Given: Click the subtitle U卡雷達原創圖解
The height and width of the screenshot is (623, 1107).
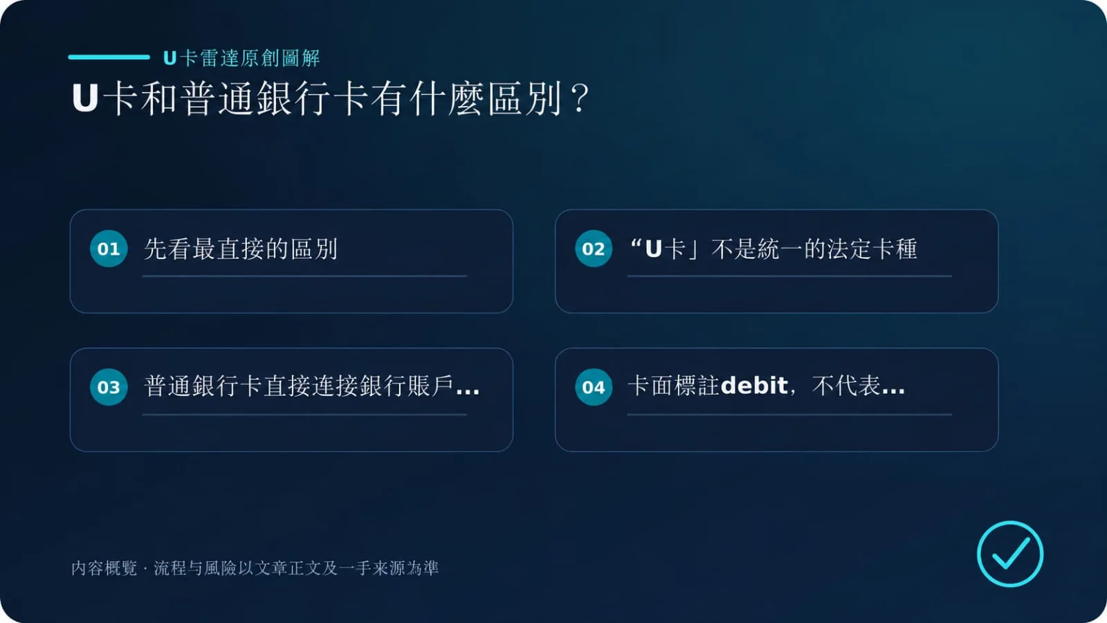Looking at the screenshot, I should click(241, 57).
